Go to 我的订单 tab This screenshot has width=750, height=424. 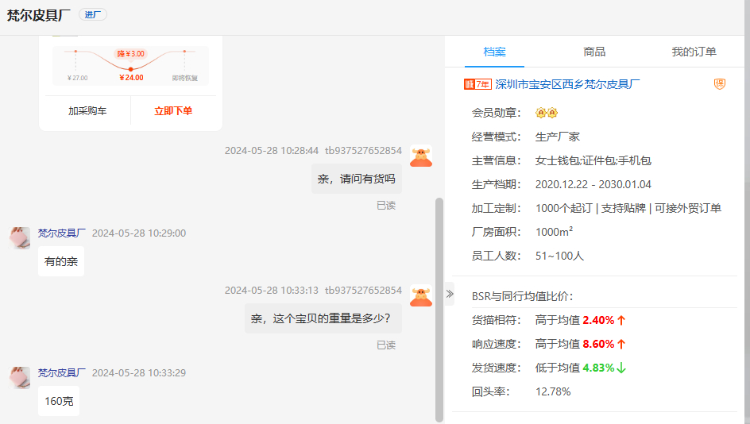[694, 52]
